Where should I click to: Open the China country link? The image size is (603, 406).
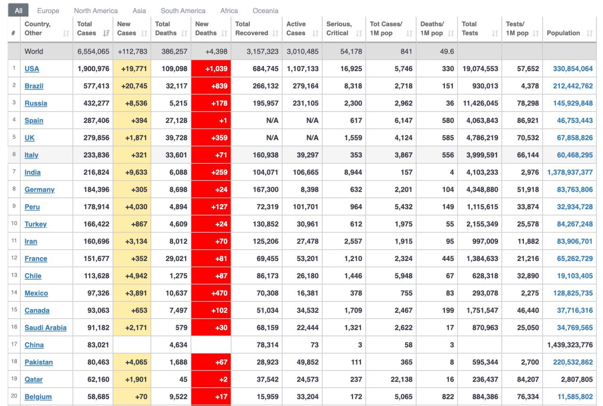coord(34,345)
